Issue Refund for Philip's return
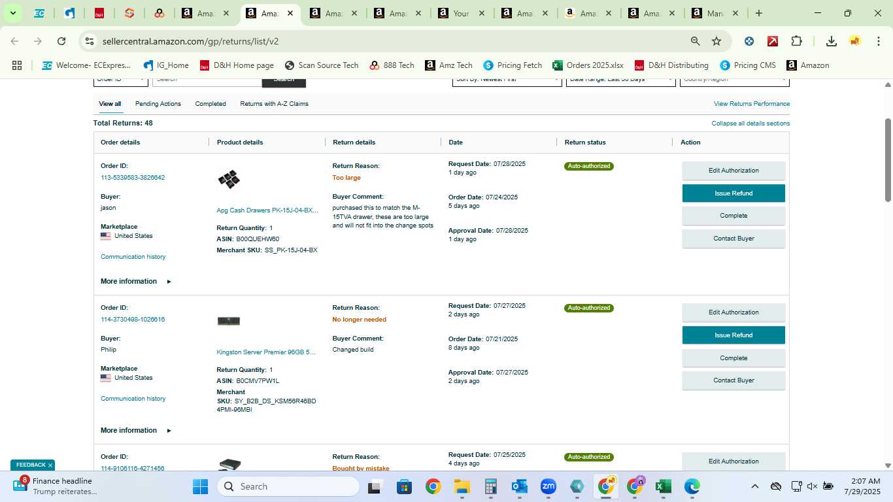This screenshot has width=893, height=502. (733, 335)
